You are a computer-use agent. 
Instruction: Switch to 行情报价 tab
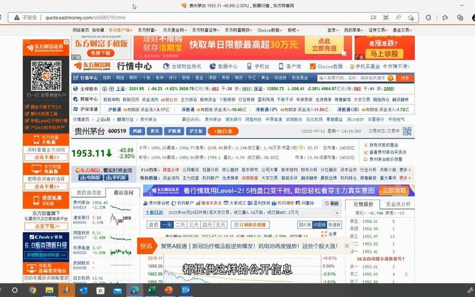point(363,204)
